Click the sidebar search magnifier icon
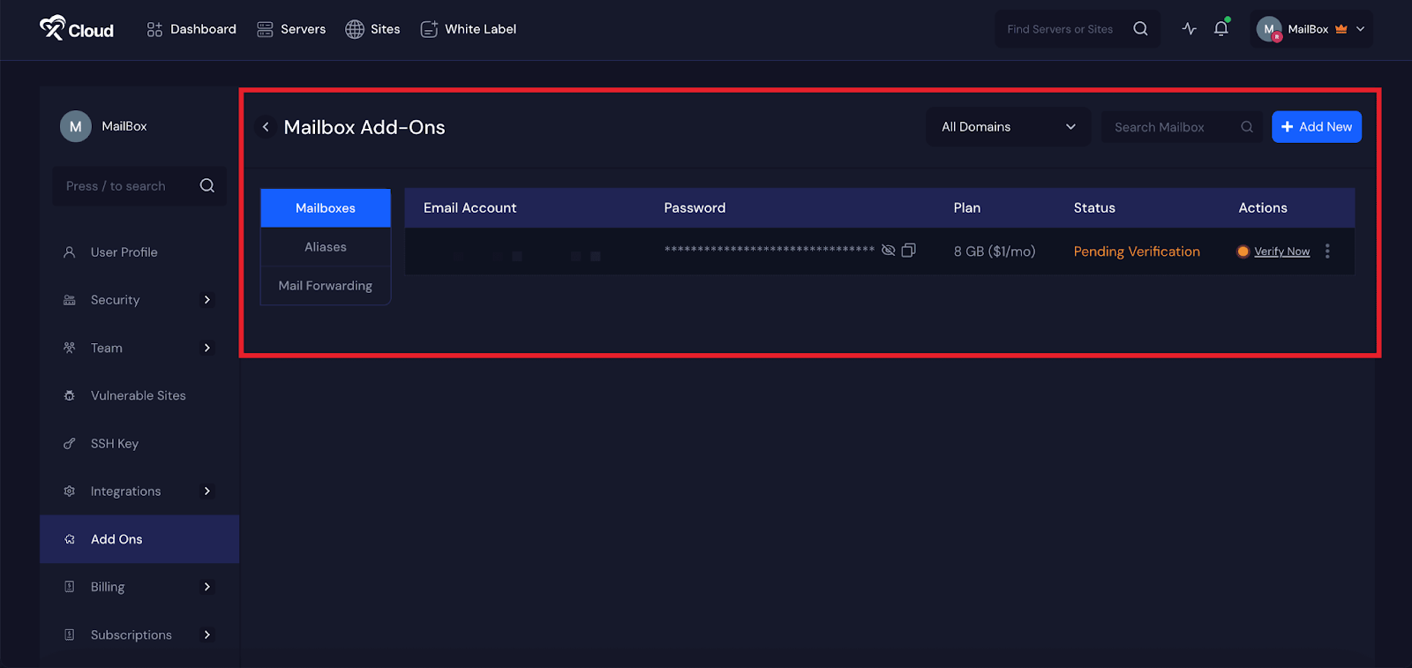 (207, 186)
